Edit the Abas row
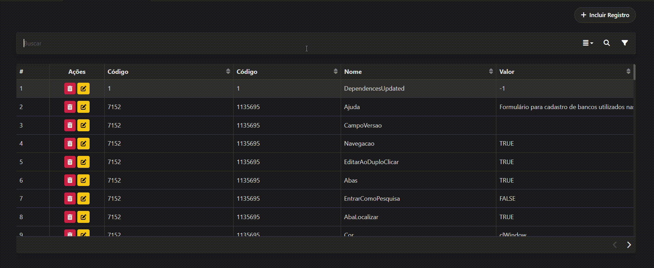This screenshot has width=654, height=268. (83, 180)
